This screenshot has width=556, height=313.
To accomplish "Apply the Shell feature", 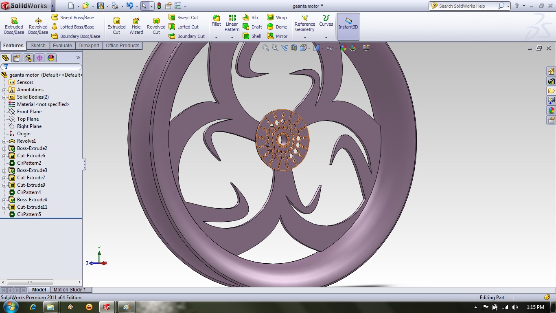I will pos(252,36).
